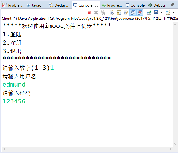This screenshot has width=178, height=153.
Task: Click the Remove Launch gray X icon
Action: coord(96,13)
